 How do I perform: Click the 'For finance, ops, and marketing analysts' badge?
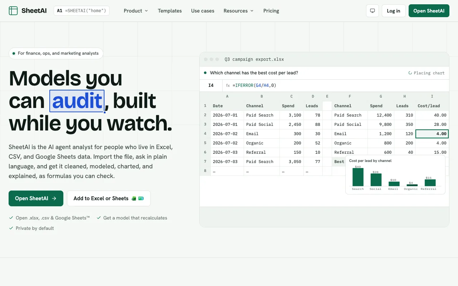(x=56, y=53)
